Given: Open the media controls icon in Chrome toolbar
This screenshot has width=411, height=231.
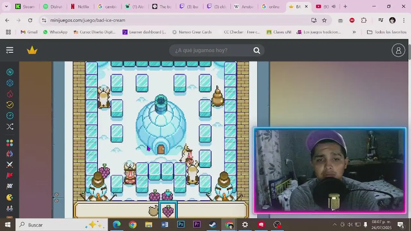Looking at the screenshot, I should click(x=381, y=20).
